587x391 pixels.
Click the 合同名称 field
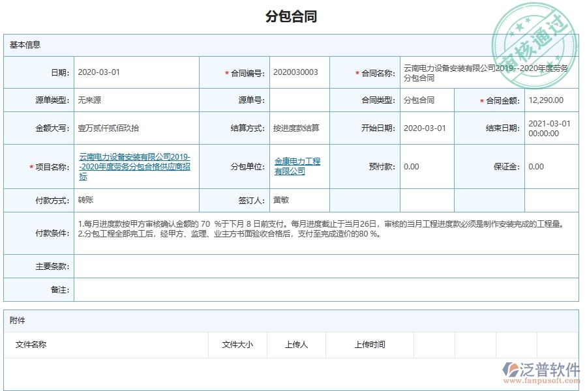click(x=489, y=72)
